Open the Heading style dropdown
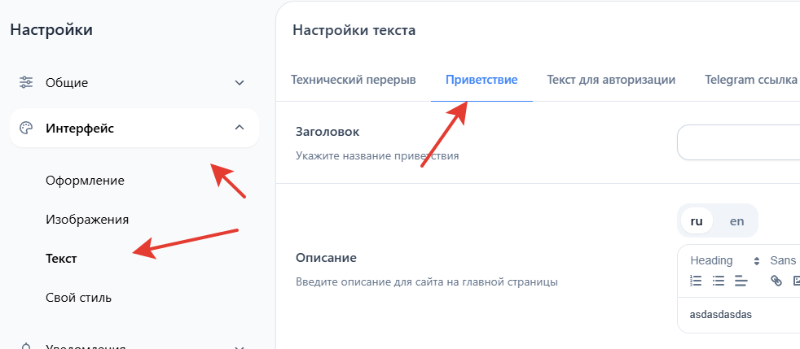 (x=724, y=260)
